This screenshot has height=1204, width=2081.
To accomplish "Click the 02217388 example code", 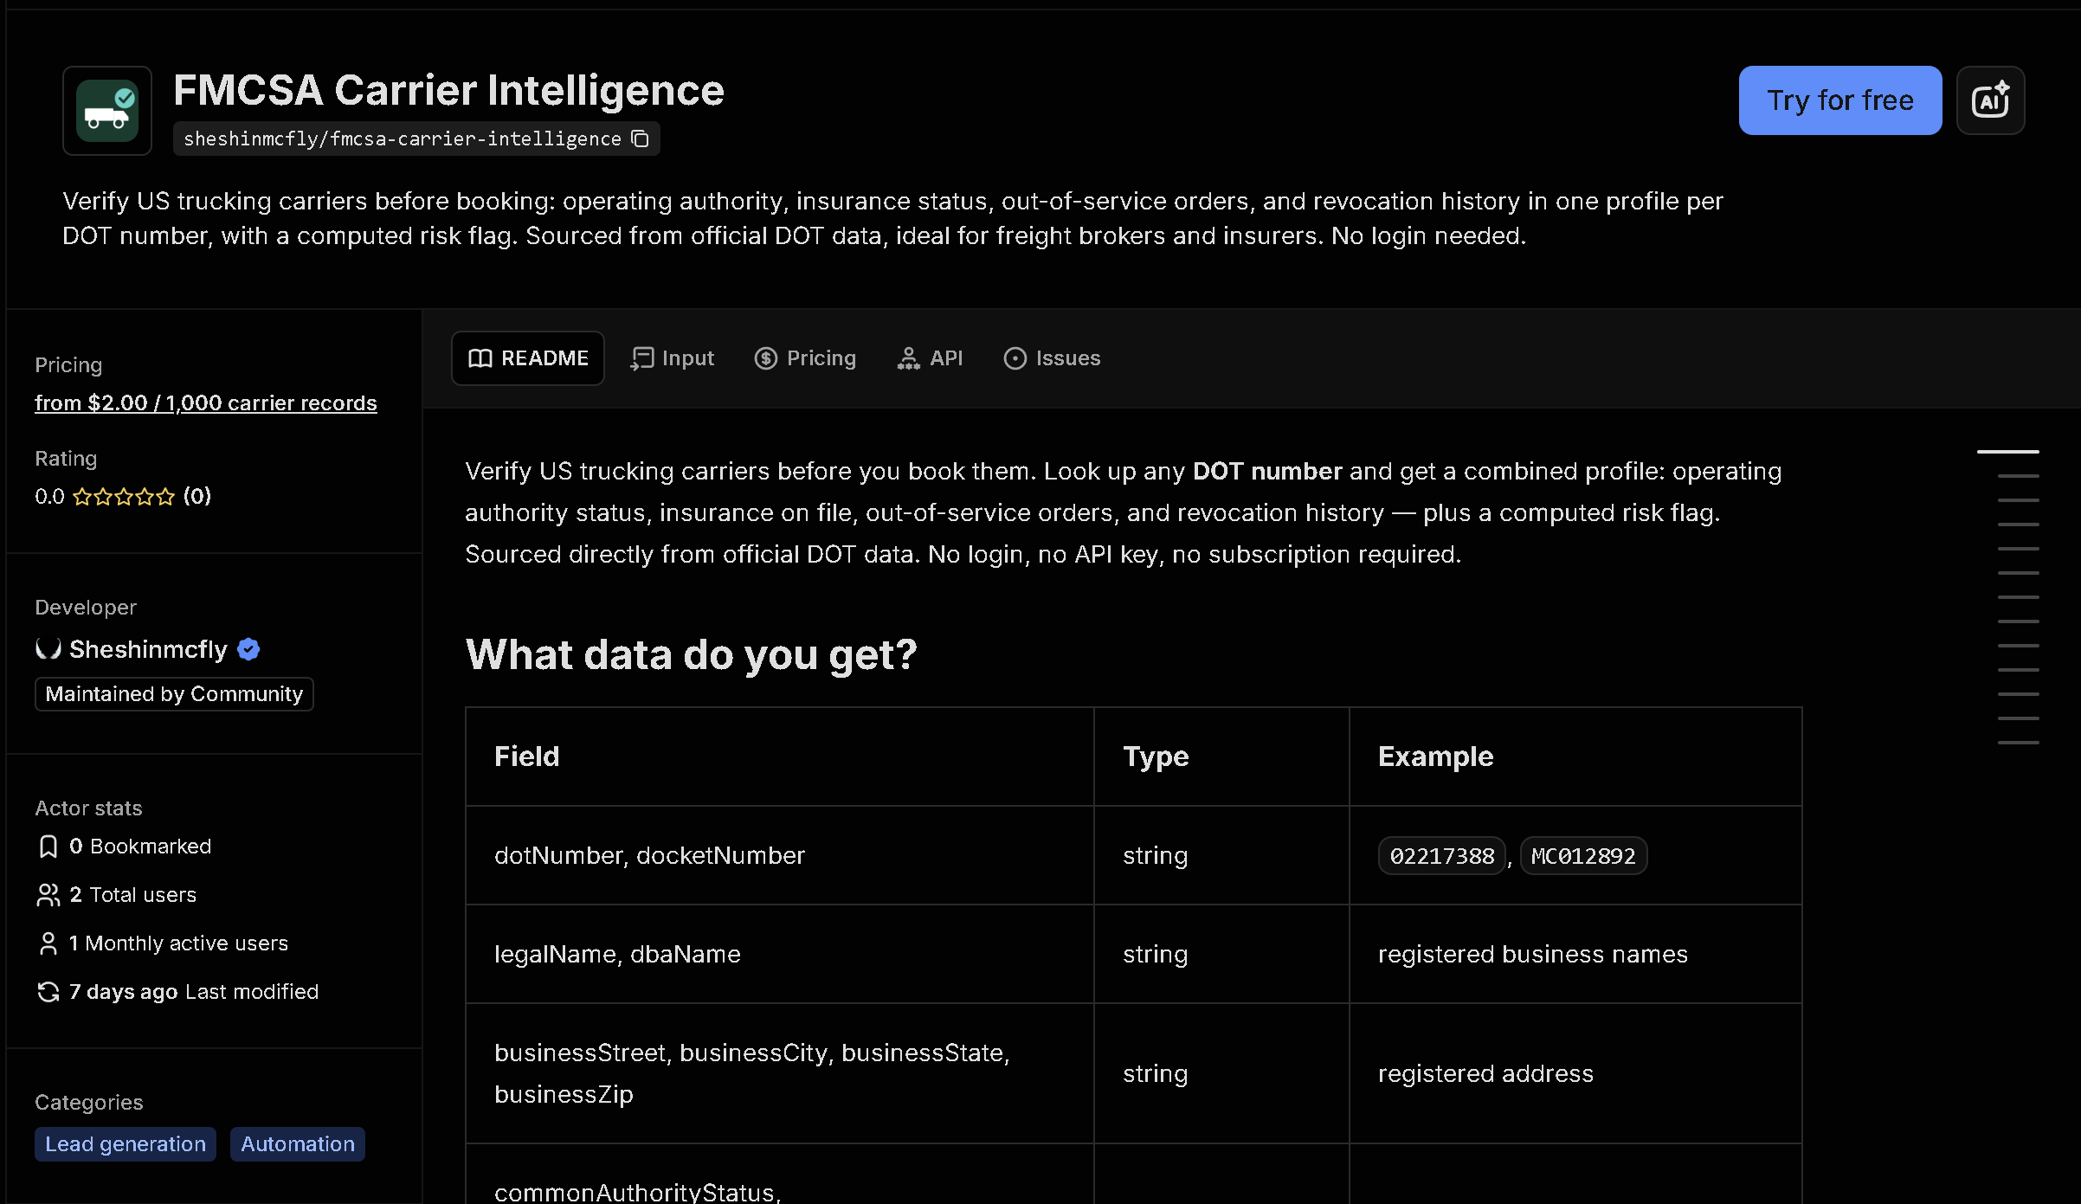I will (x=1442, y=856).
